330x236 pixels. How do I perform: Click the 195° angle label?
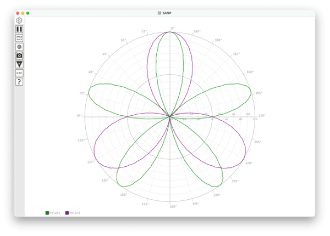196,204
